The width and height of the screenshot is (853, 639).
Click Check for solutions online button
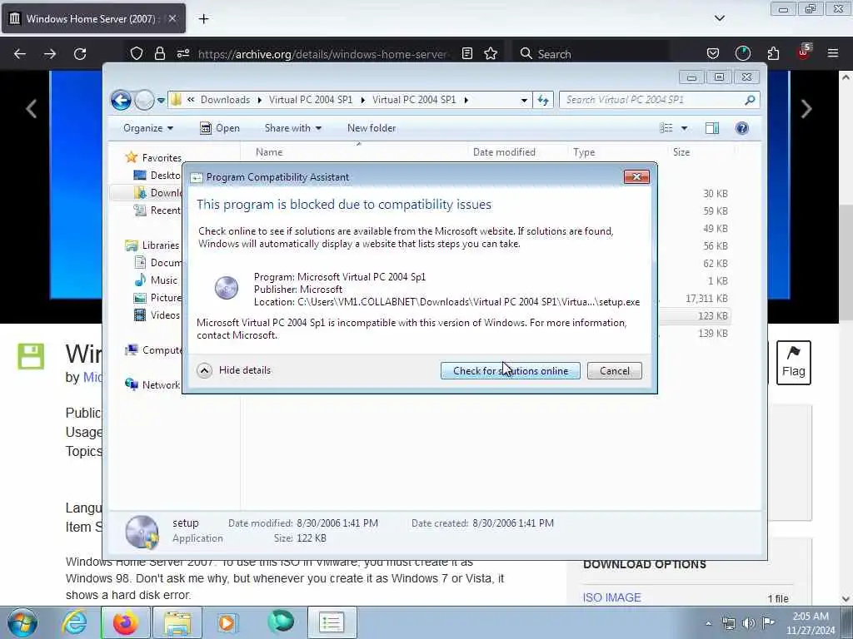coord(511,370)
